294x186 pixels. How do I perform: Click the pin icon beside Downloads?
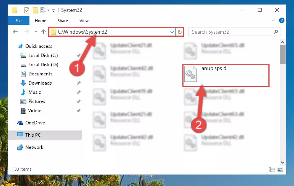tap(78, 83)
